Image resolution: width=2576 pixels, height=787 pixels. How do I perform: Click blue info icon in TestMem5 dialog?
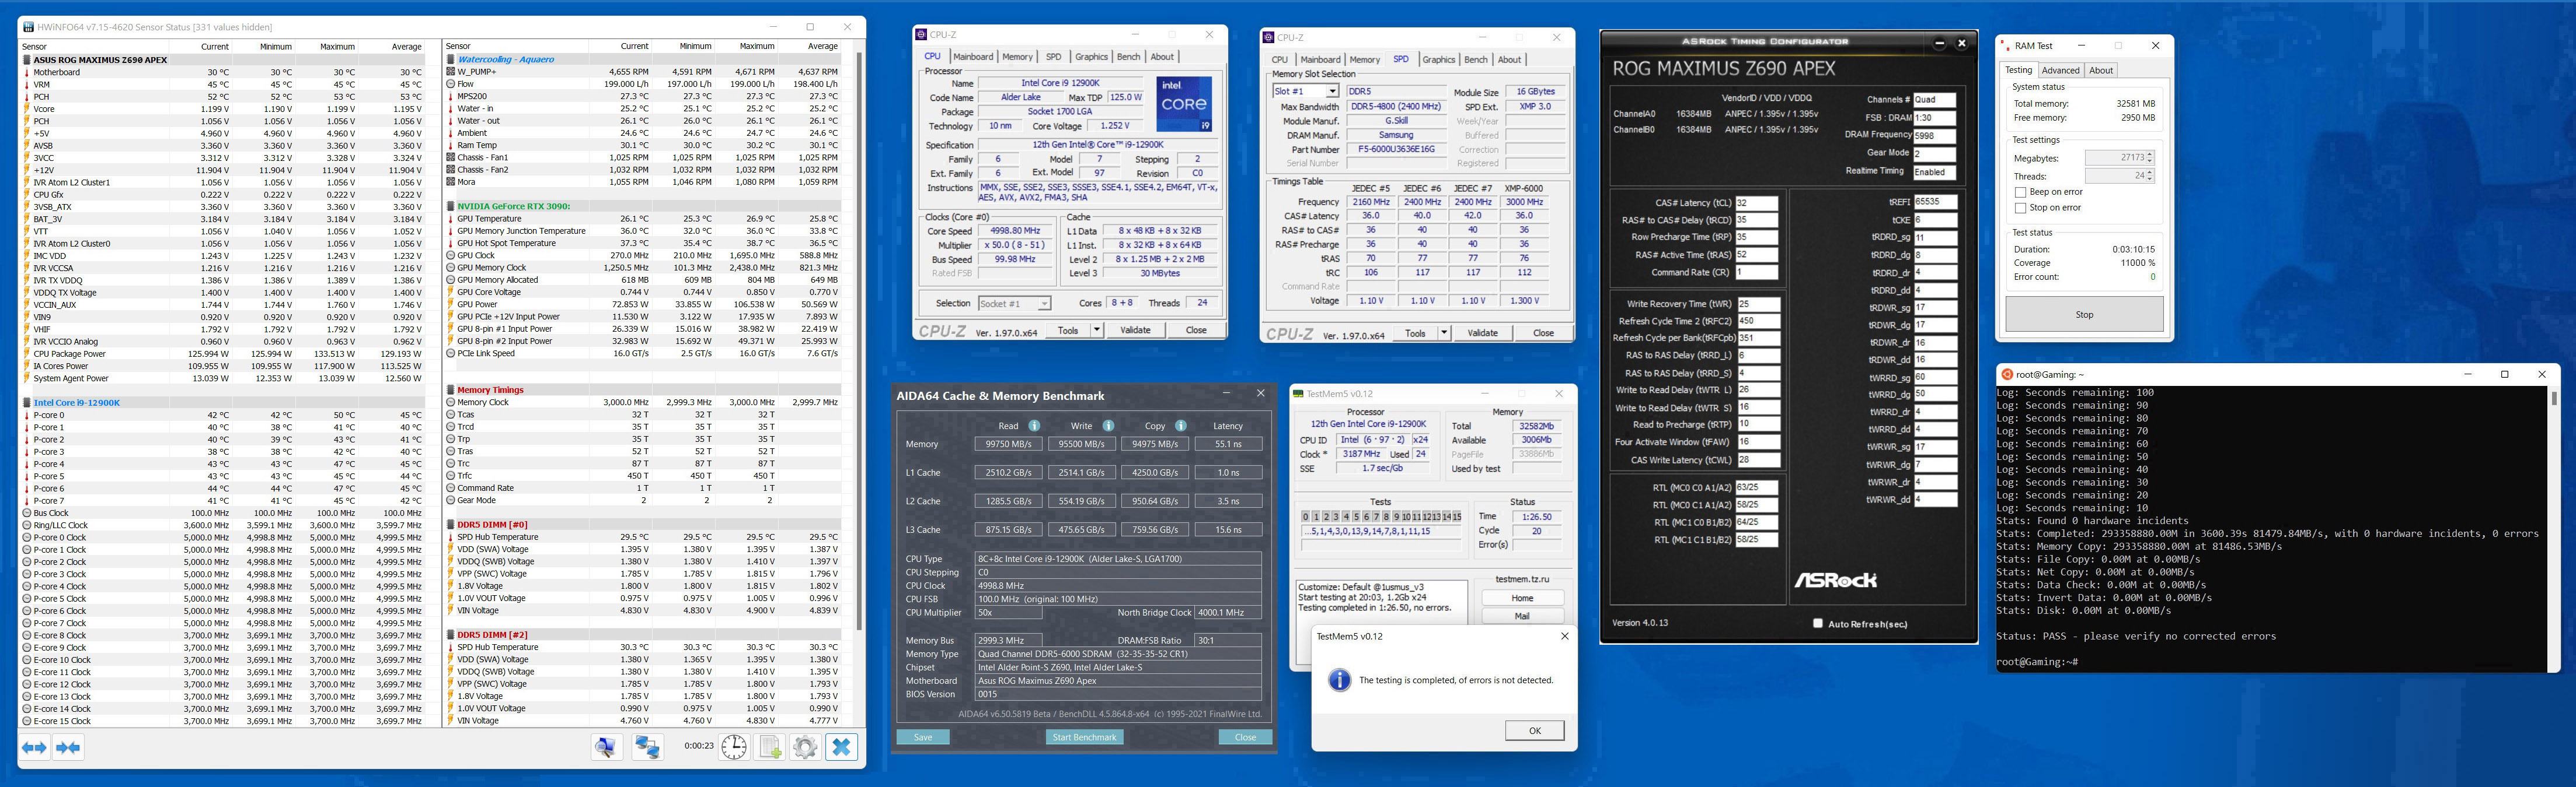point(1339,680)
